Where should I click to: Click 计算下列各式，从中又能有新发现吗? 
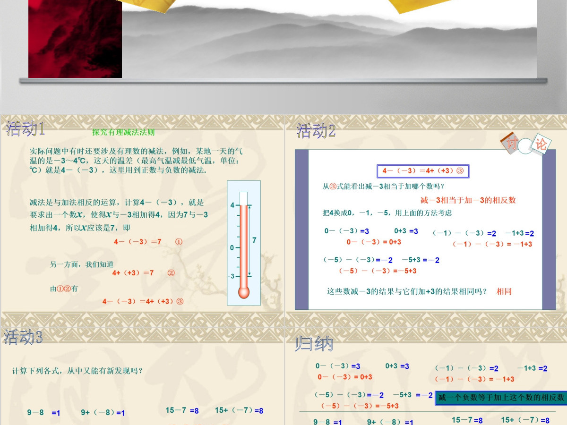(77, 371)
